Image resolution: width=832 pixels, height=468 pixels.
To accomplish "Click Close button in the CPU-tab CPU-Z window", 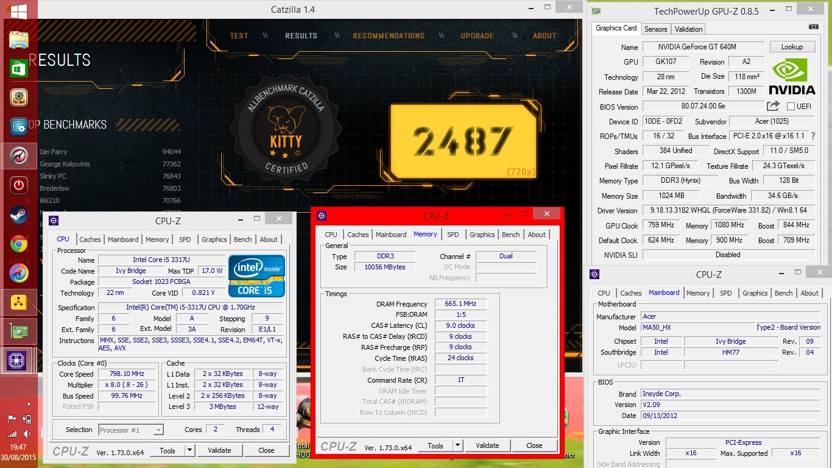I will (266, 450).
